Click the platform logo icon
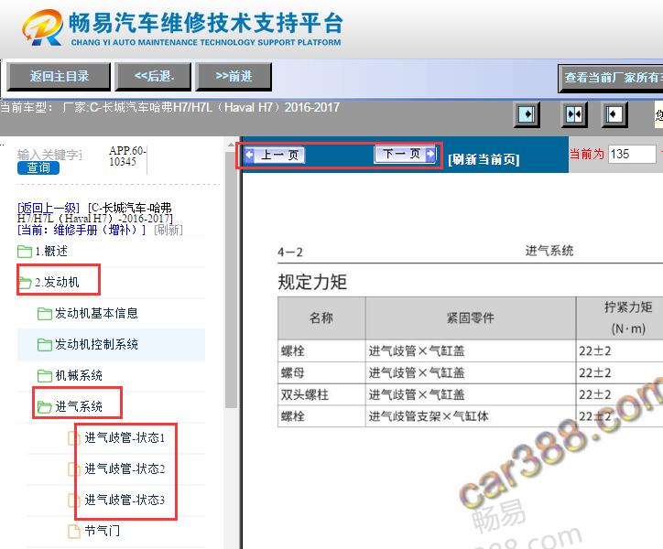Screen dimensions: 663x549 pyautogui.click(x=43, y=27)
